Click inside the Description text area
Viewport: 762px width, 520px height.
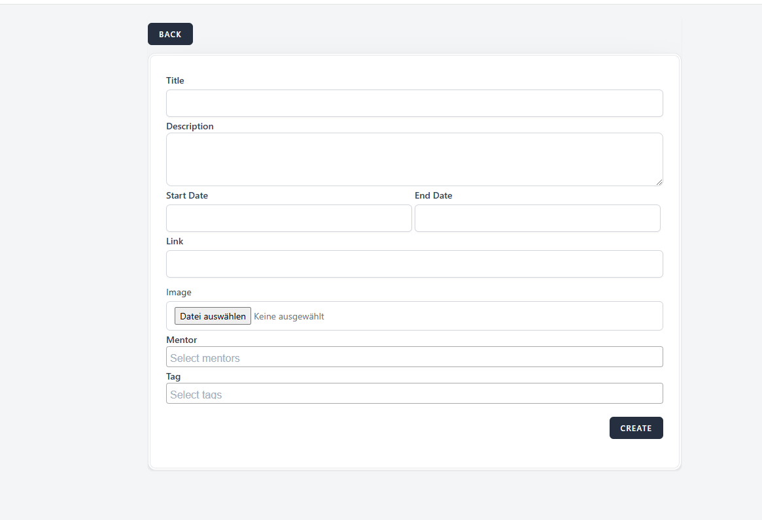(414, 159)
